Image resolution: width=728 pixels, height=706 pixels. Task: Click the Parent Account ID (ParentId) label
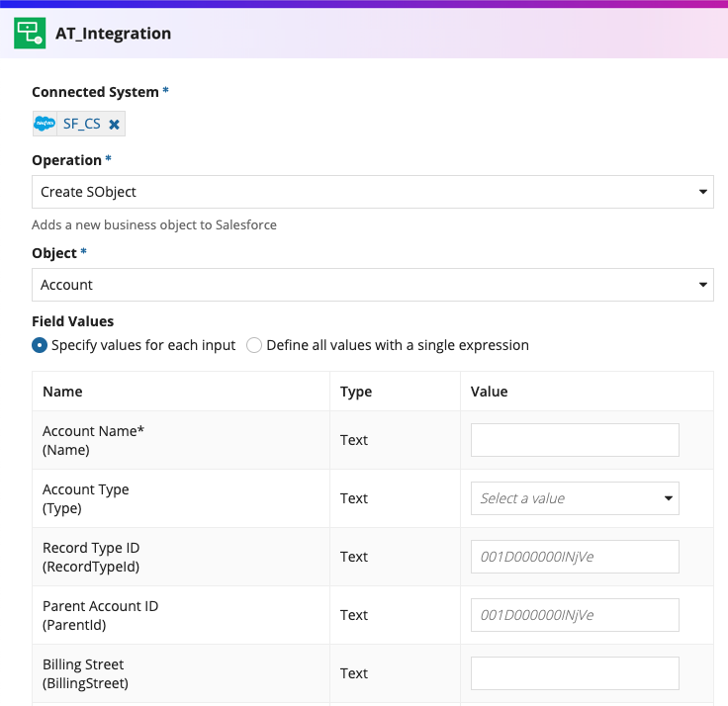100,615
